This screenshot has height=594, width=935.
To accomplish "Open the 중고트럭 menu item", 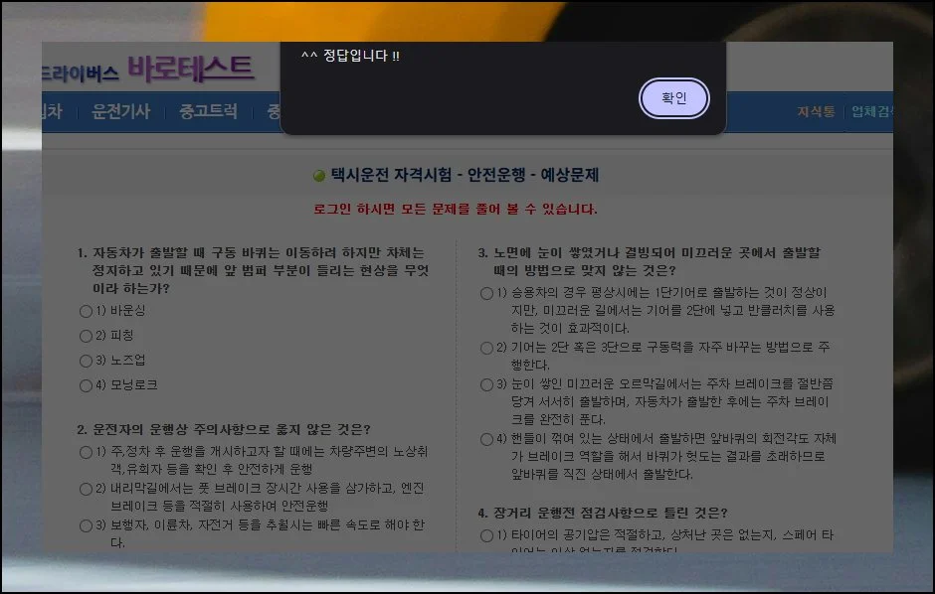I will coord(208,111).
